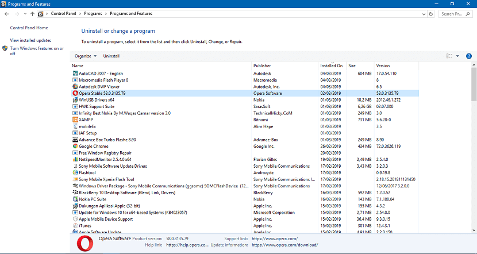The height and width of the screenshot is (254, 477).
Task: Click the large Opera logo in details pane
Action: (85, 244)
